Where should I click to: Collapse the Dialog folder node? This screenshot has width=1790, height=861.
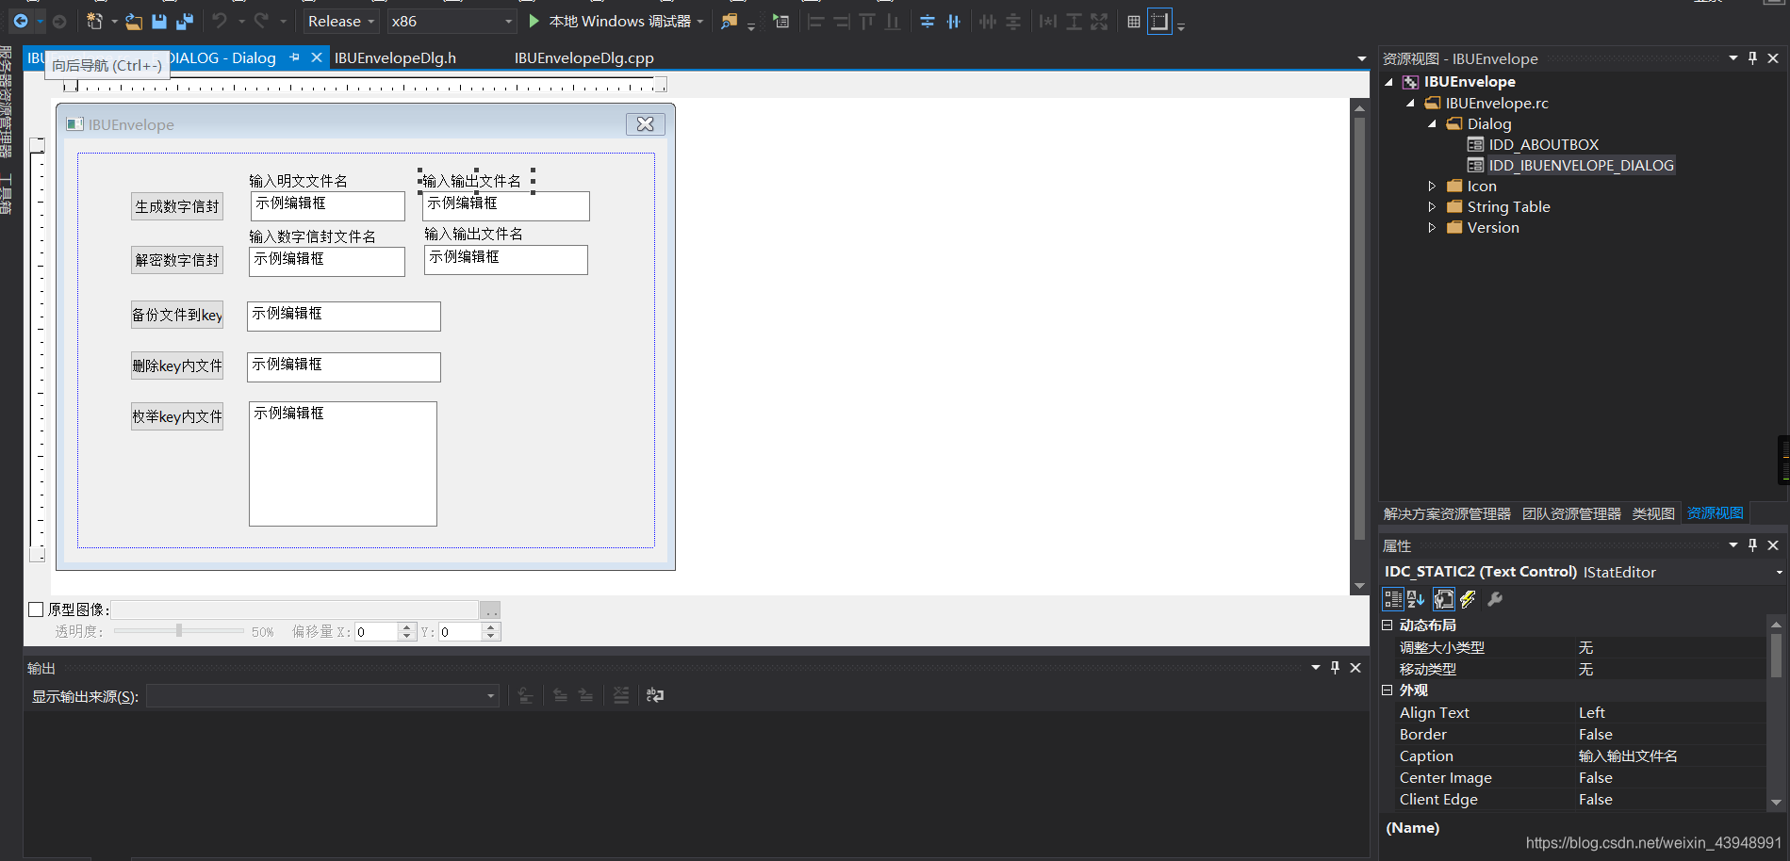pyautogui.click(x=1432, y=123)
